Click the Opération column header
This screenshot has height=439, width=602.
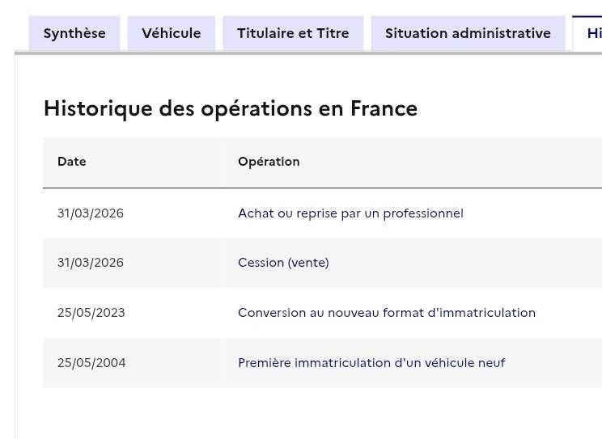click(269, 162)
